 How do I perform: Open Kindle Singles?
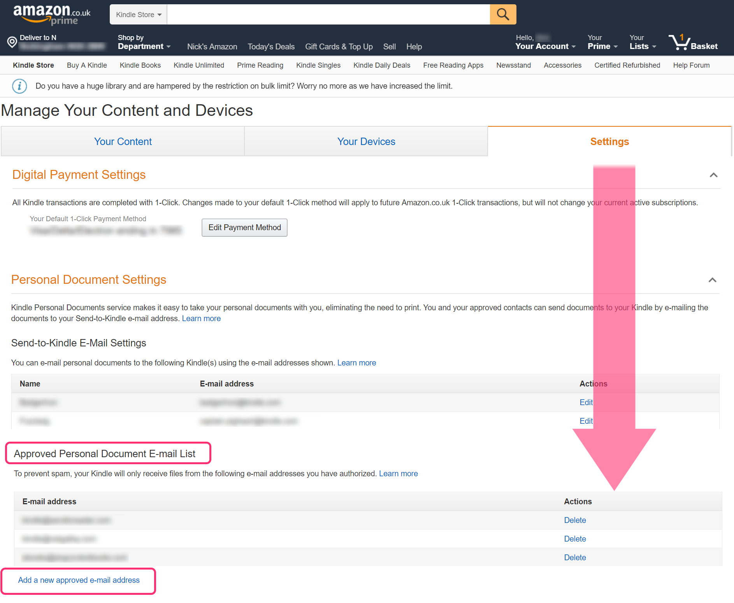point(318,65)
